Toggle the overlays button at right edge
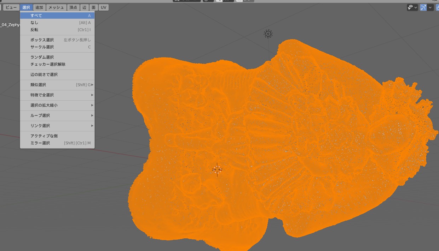Screen dimensions: 439x251 [437, 7]
